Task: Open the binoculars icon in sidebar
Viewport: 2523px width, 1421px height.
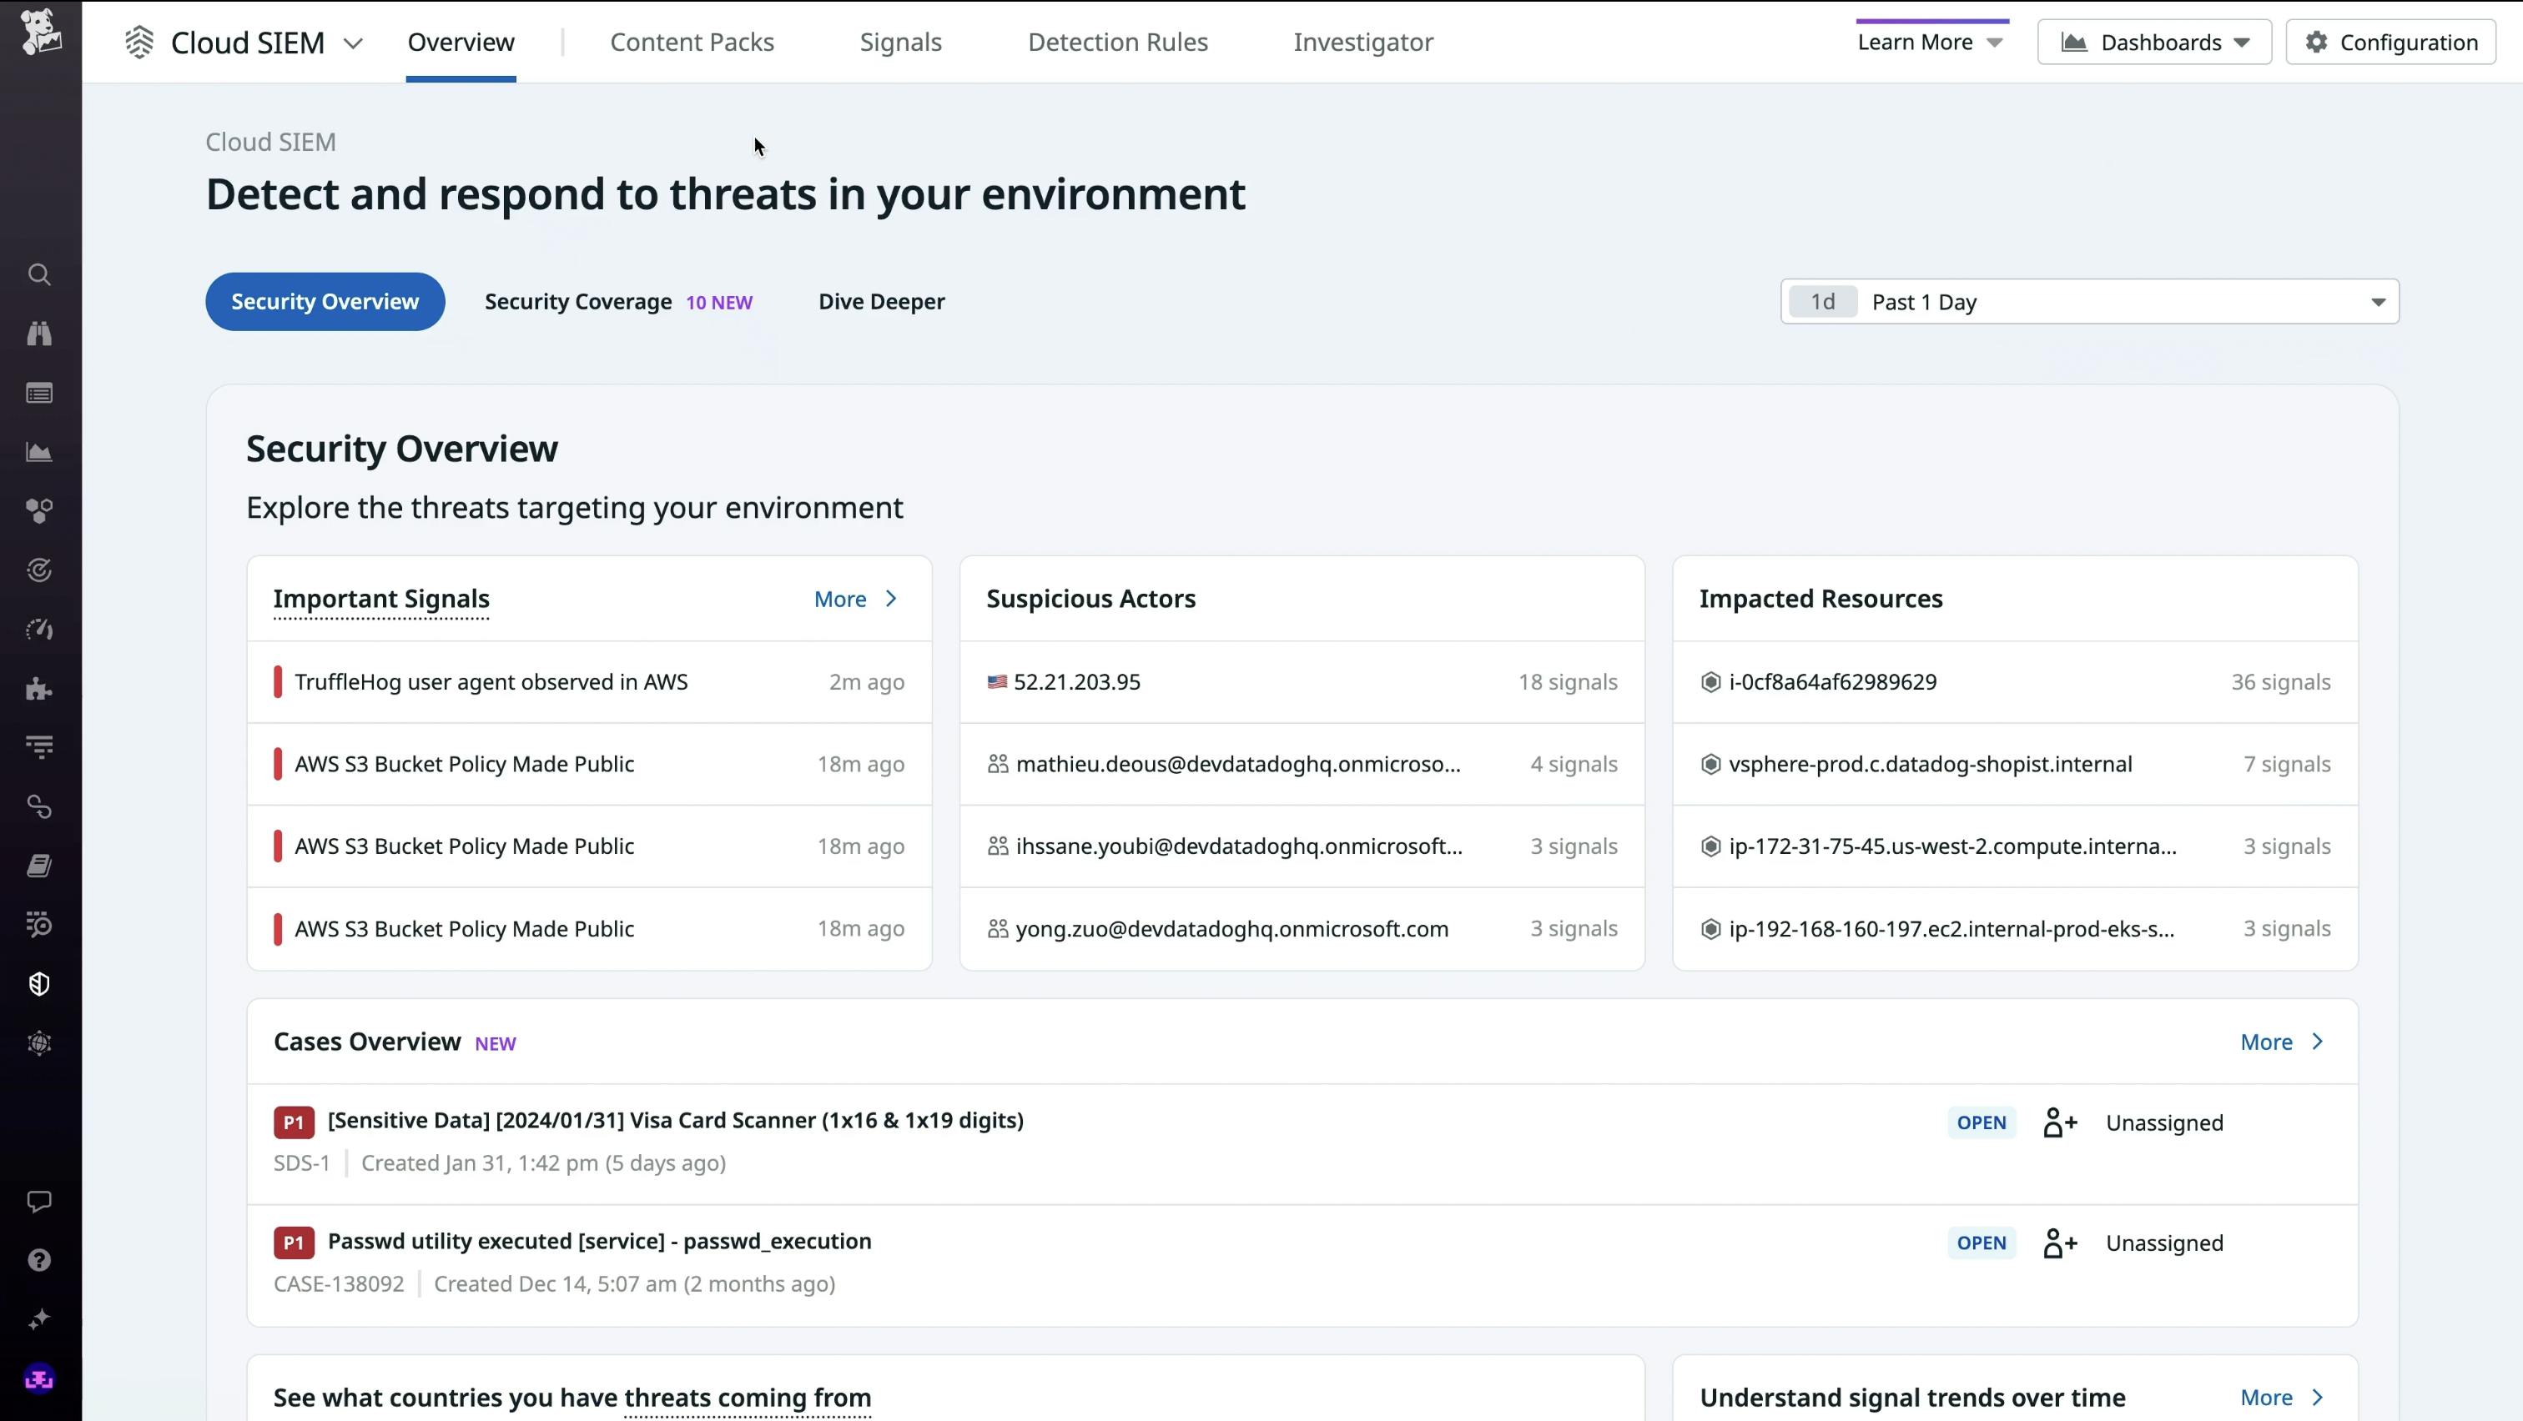Action: point(39,334)
